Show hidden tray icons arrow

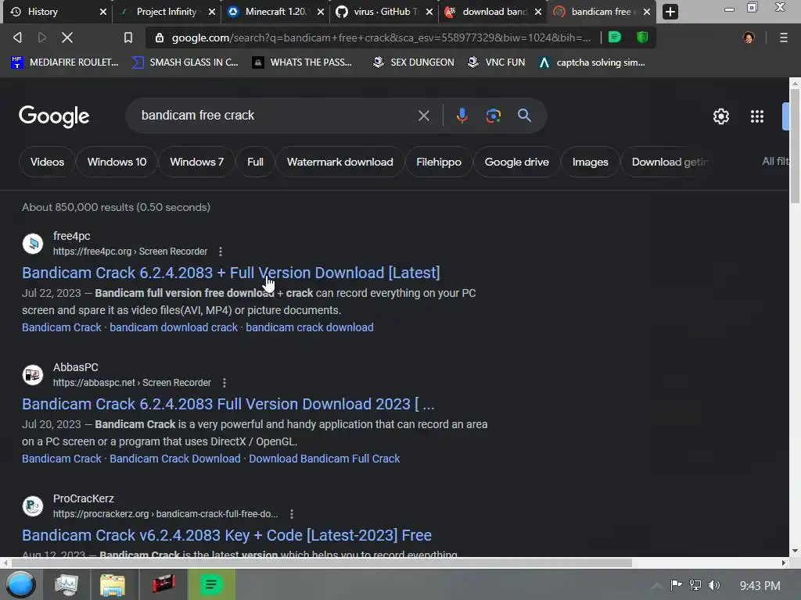click(657, 585)
